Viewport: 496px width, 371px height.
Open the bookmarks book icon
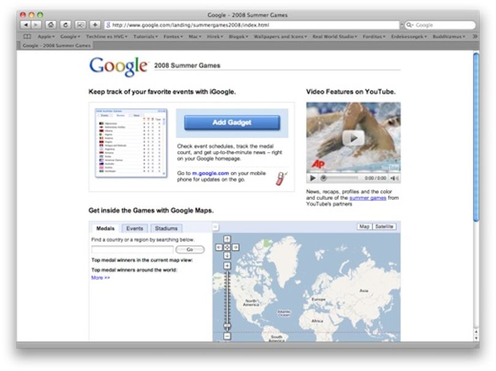(x=27, y=37)
